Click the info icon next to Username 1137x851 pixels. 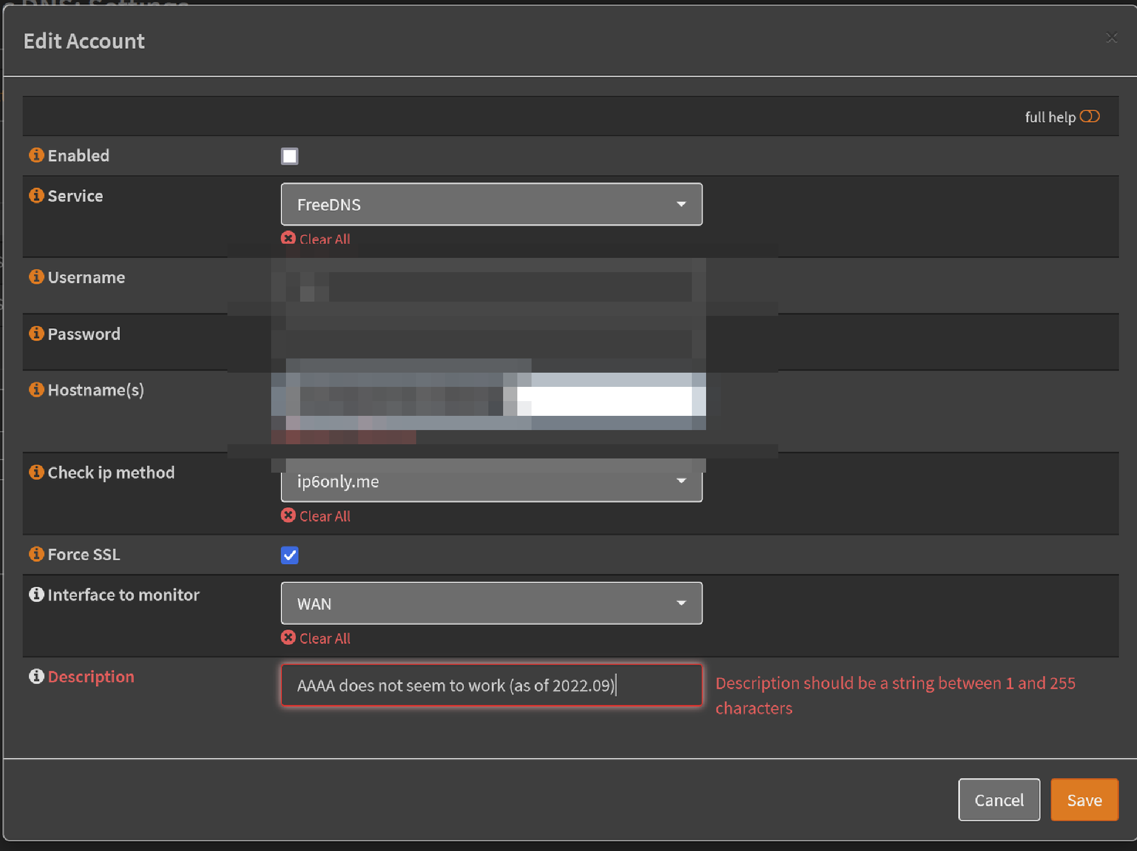(36, 277)
